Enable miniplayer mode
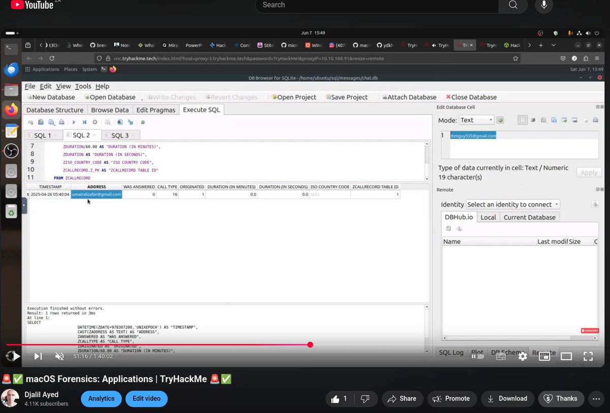Screen dimensions: 610x413 tap(544, 356)
